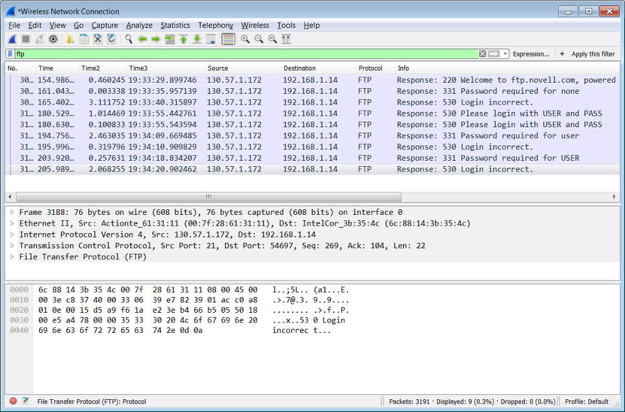This screenshot has height=412, width=625.
Task: Click the expert info red circle icon
Action: (13, 401)
